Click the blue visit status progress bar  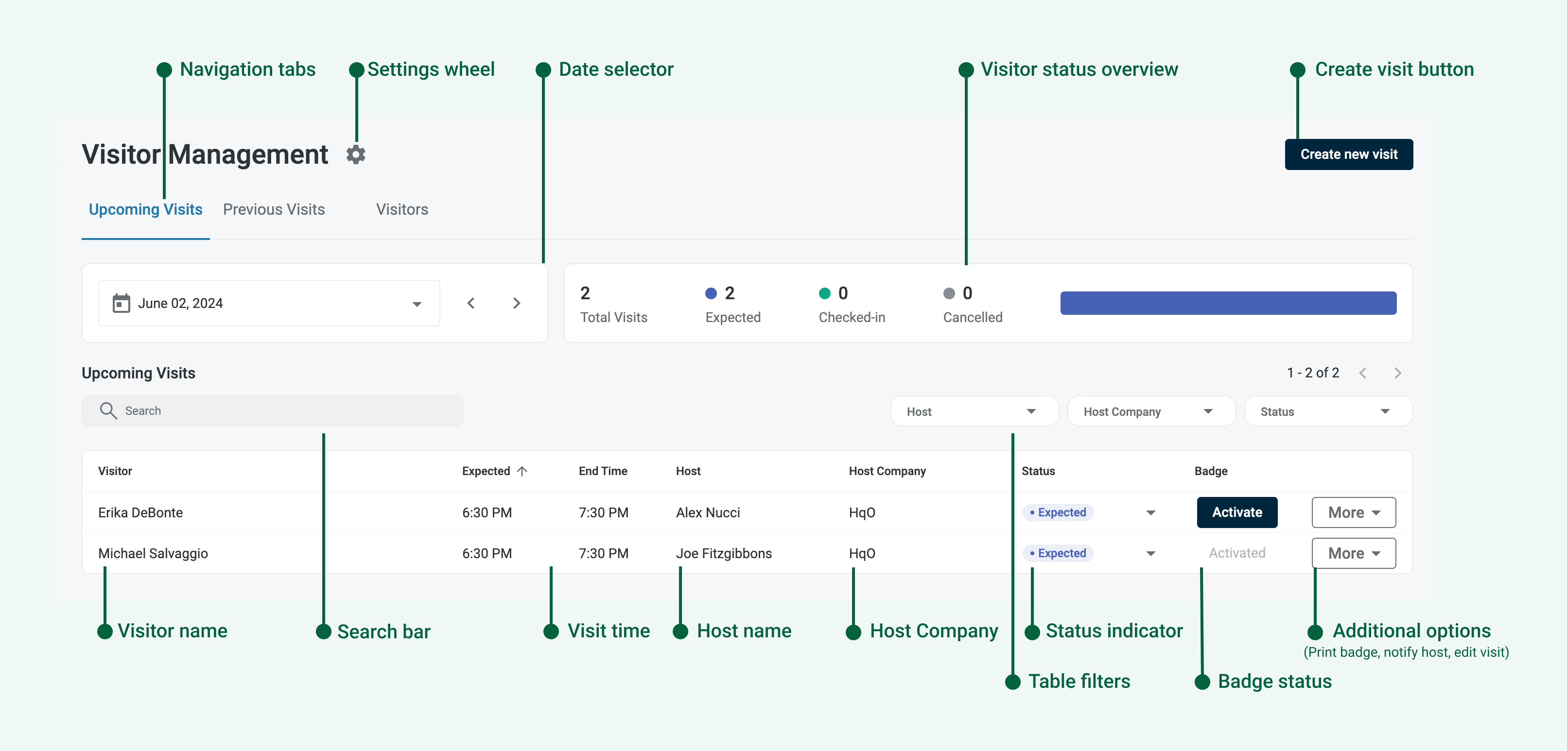point(1228,303)
